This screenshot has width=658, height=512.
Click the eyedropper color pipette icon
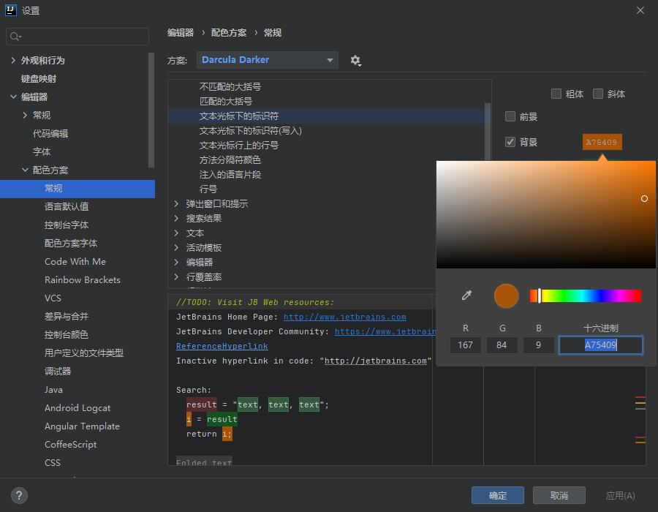click(466, 295)
